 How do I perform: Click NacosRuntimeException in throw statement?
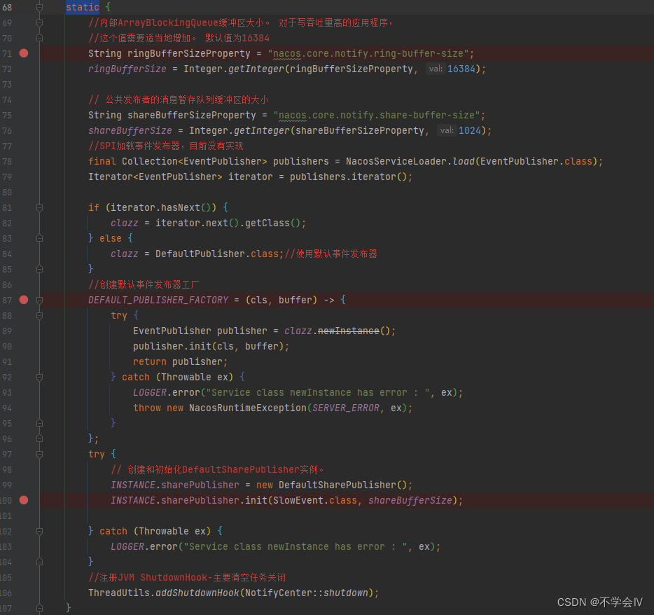point(248,408)
